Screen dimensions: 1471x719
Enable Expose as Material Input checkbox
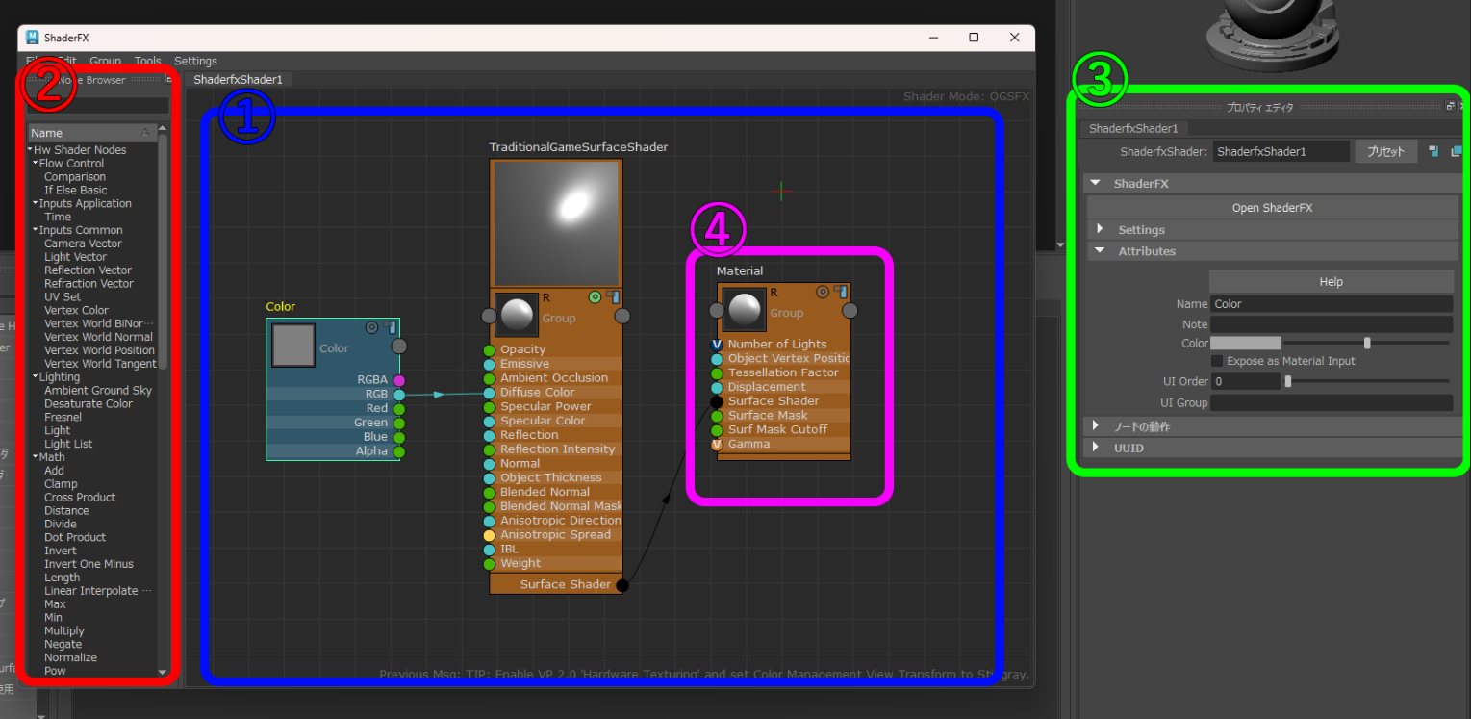click(1217, 361)
